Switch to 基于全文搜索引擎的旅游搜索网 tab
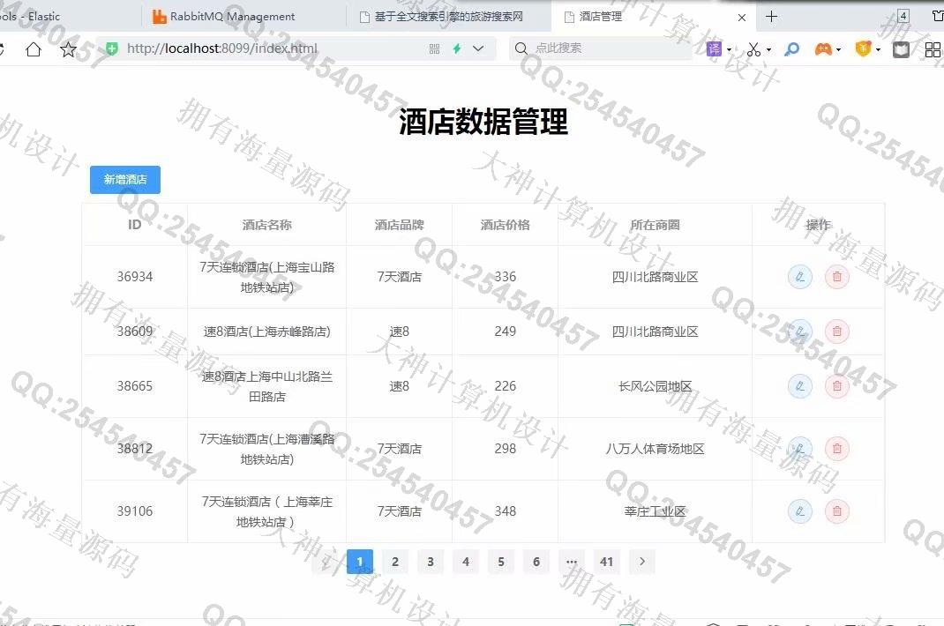Viewport: 944px width, 626px height. [448, 16]
